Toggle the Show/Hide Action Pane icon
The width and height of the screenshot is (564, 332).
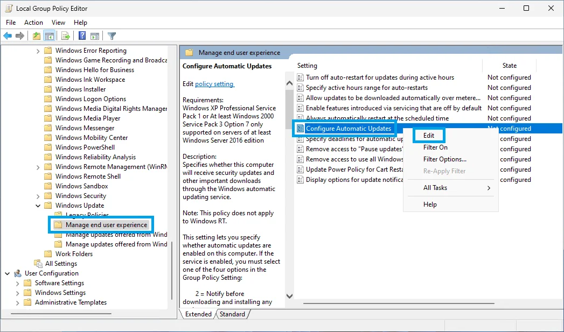point(95,36)
